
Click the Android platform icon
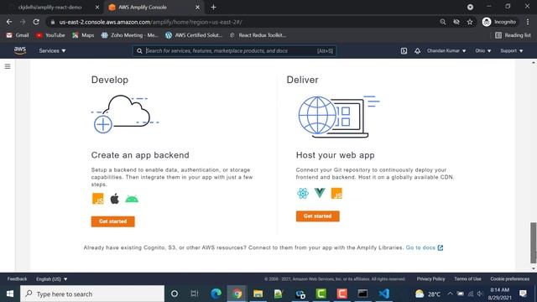[132, 199]
